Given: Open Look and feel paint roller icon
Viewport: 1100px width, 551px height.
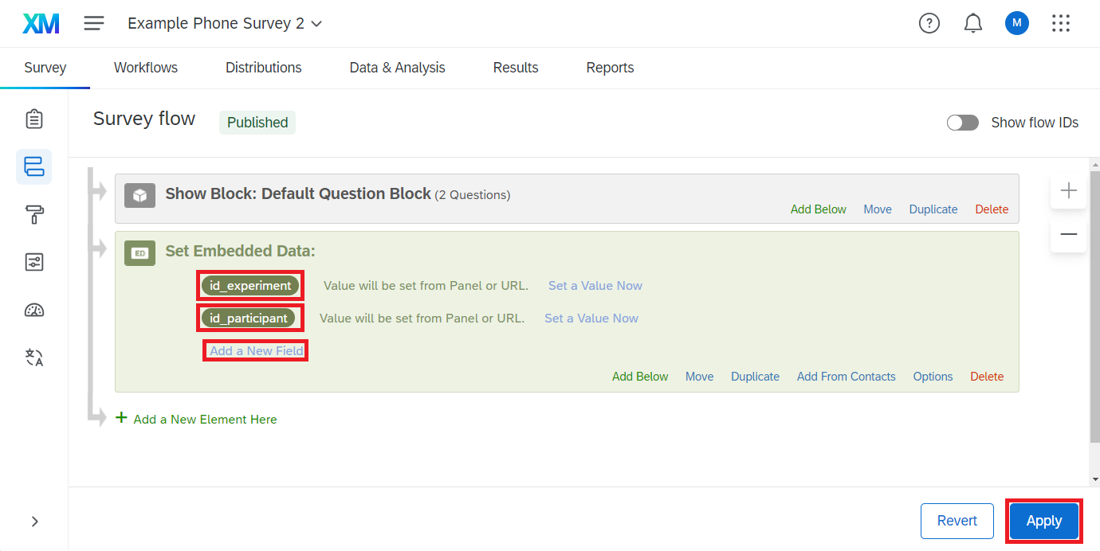Looking at the screenshot, I should pyautogui.click(x=34, y=214).
